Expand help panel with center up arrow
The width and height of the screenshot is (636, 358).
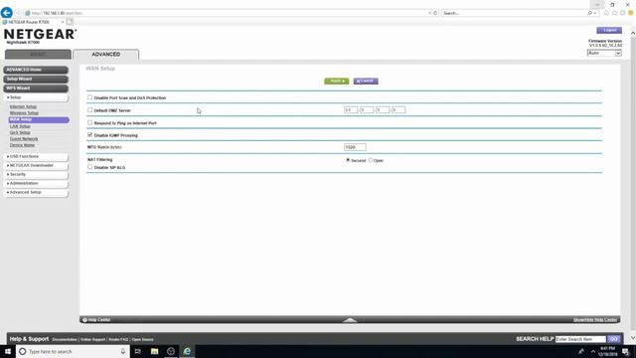tap(350, 320)
